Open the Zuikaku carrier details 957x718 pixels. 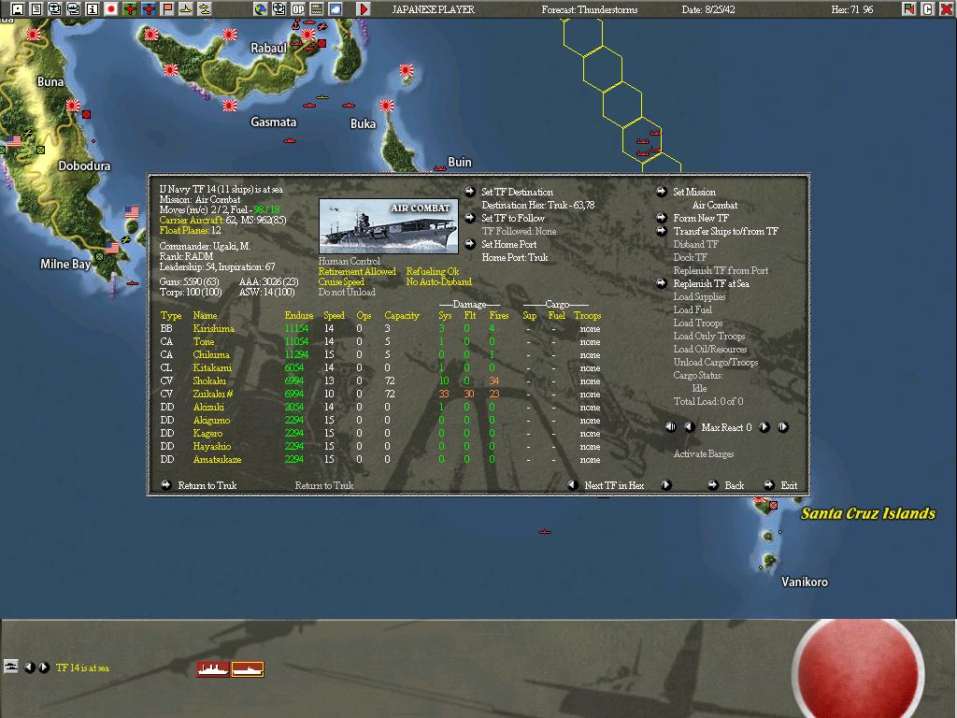coord(213,394)
